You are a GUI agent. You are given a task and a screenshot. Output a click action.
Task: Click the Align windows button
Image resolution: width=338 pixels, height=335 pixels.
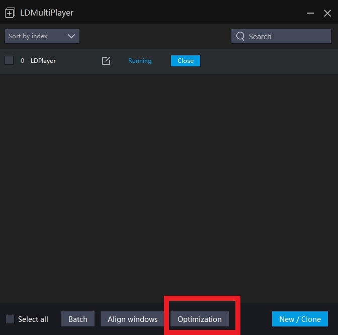132,319
